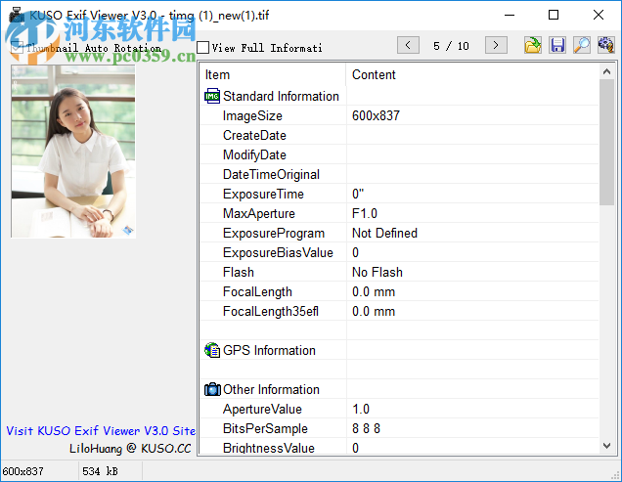Click LiloHuang @ KUSO.CC credit text
This screenshot has width=622, height=482.
click(130, 449)
